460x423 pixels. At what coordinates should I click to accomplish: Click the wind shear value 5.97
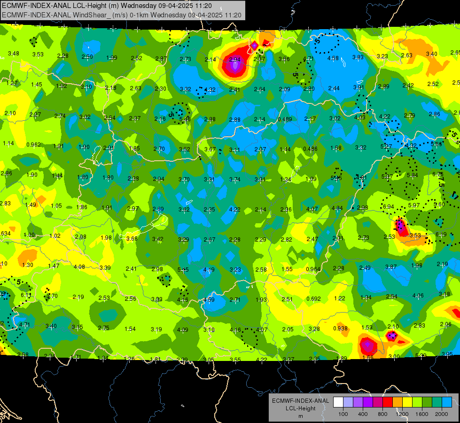pyautogui.click(x=413, y=205)
